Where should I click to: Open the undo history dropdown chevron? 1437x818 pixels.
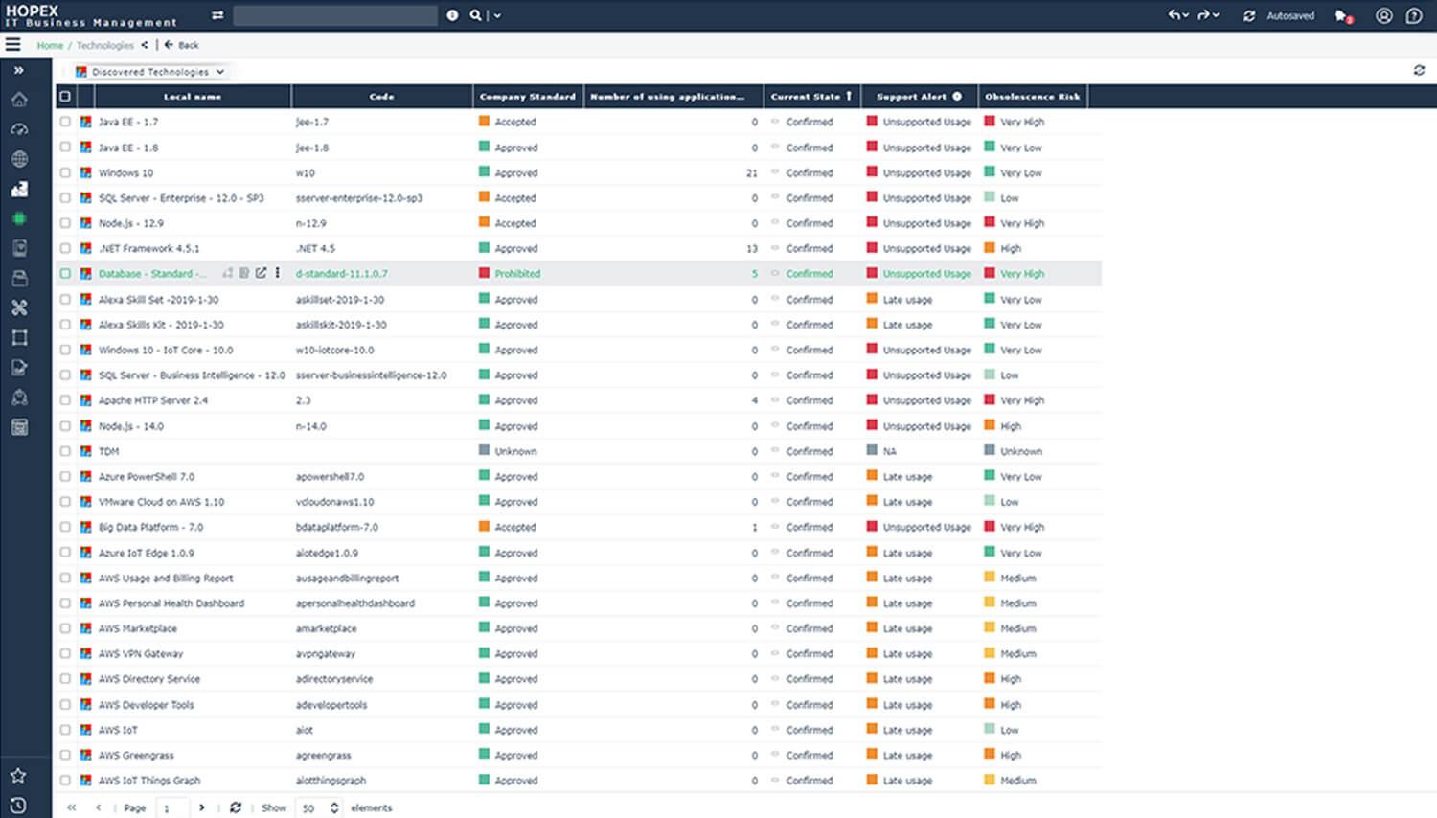coord(1186,15)
